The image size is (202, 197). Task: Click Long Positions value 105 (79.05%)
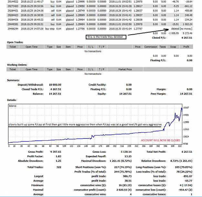184,167
